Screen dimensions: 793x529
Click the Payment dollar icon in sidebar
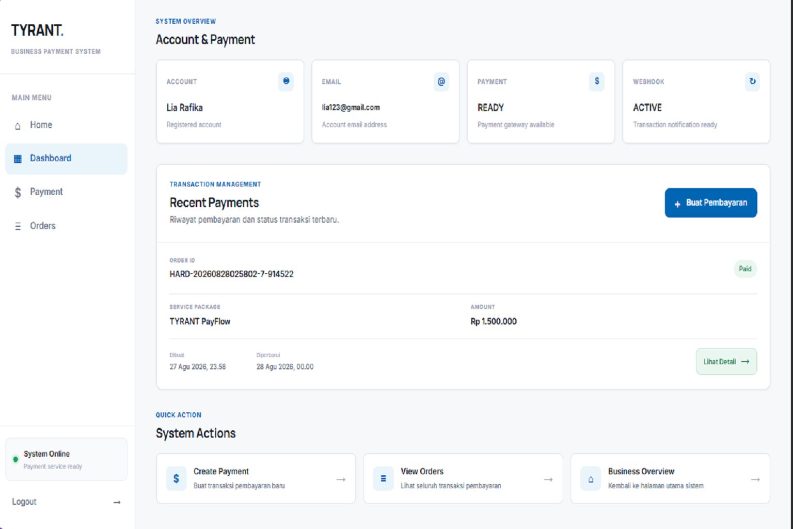pyautogui.click(x=18, y=193)
